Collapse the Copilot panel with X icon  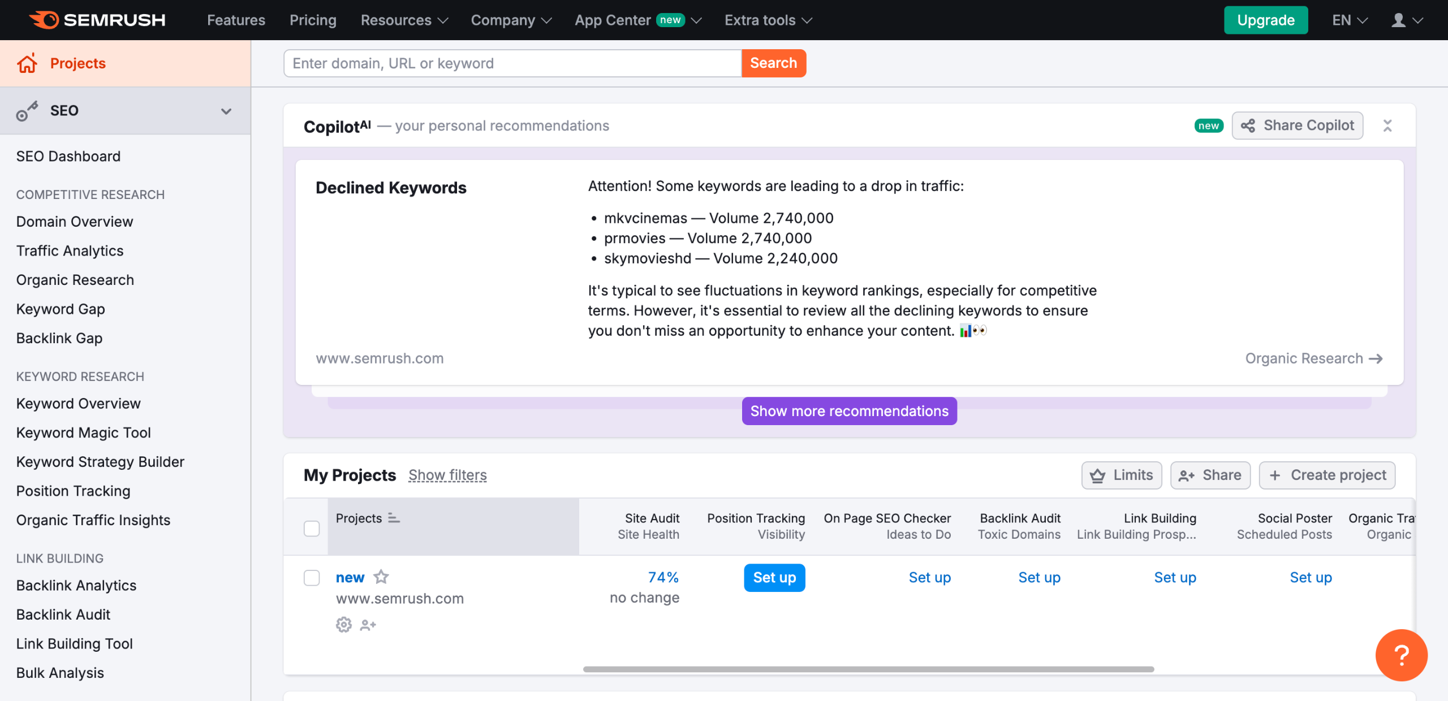[x=1387, y=126]
